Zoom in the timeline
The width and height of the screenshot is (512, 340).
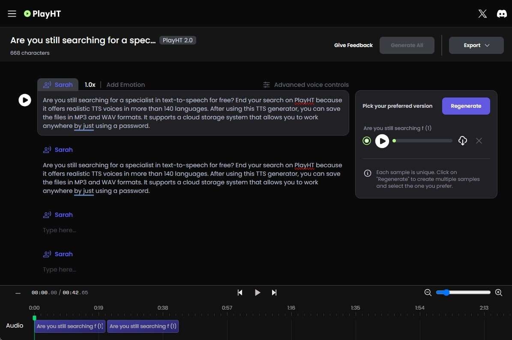[x=499, y=293]
